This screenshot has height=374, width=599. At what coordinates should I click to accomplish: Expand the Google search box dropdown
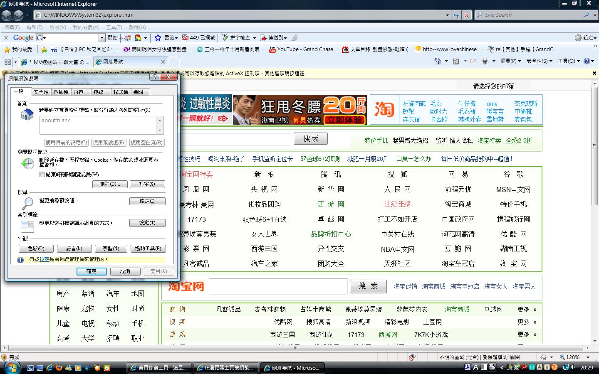[102, 38]
